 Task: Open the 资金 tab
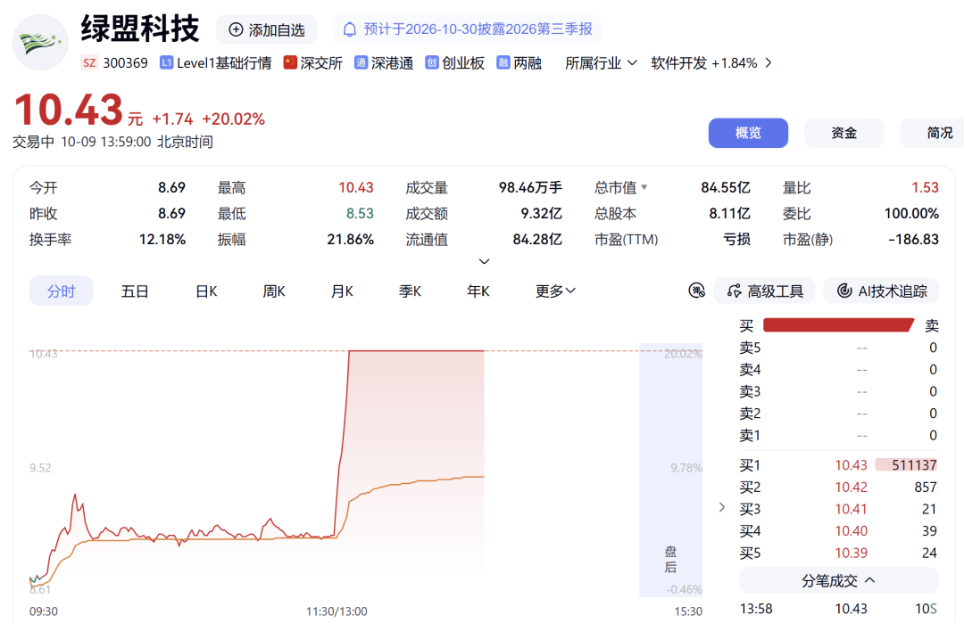click(844, 133)
